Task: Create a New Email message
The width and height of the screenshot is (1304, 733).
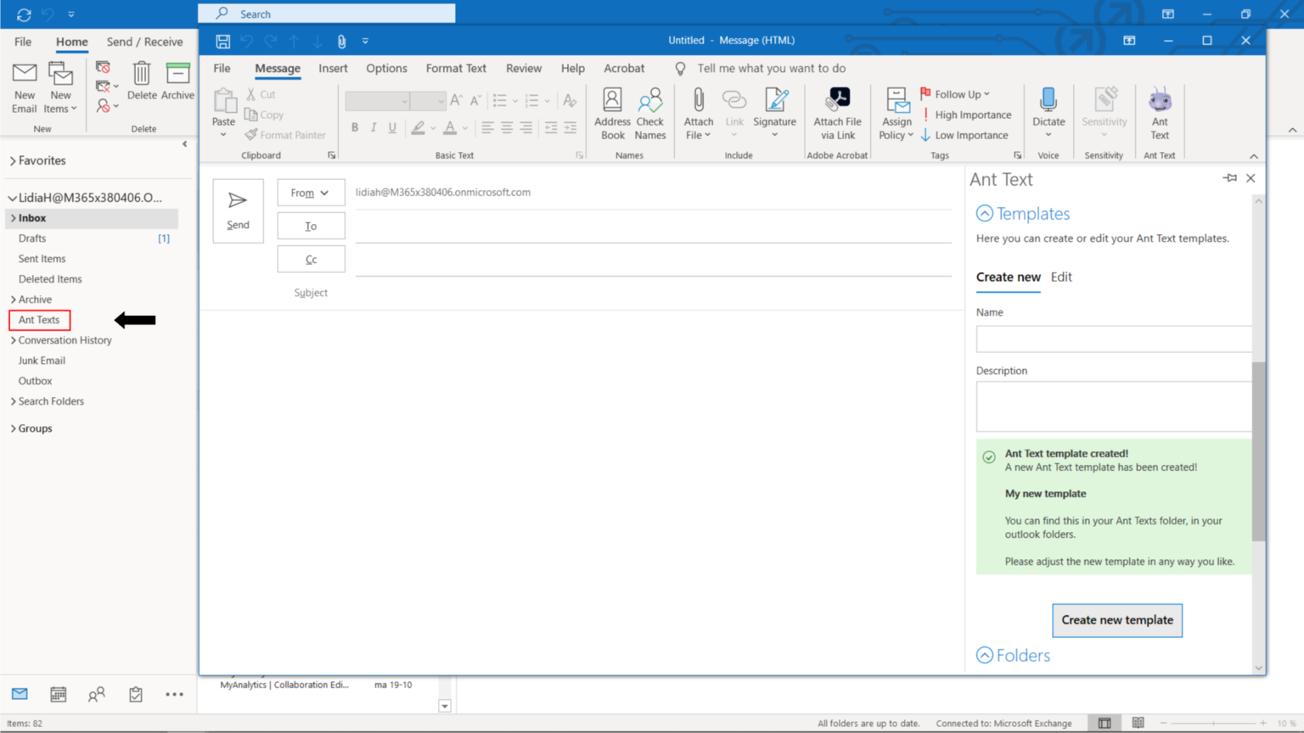Action: click(x=24, y=85)
